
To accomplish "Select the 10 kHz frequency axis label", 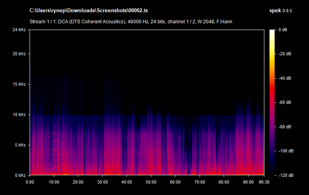I will [x=19, y=115].
